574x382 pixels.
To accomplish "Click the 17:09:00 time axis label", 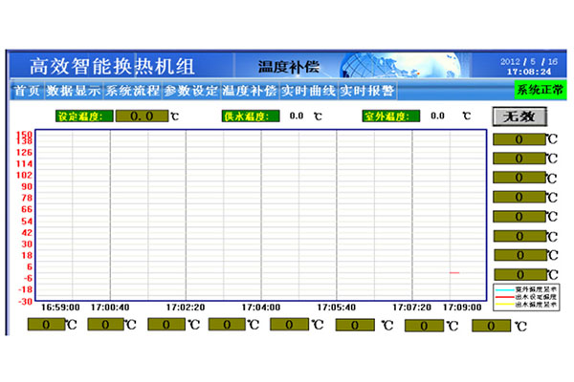I will tap(462, 308).
